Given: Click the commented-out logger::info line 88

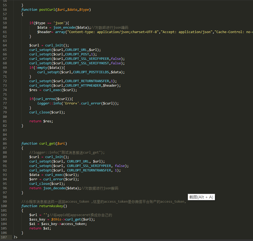Looking at the screenshot, I should [x=67, y=153].
